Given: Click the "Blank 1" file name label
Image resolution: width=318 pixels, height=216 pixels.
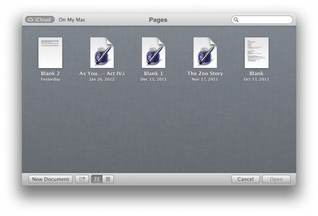Looking at the screenshot, I should tap(154, 73).
